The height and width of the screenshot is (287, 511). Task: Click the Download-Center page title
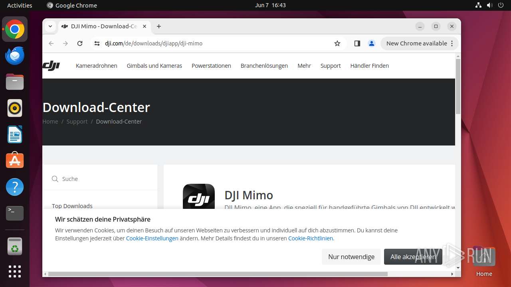coord(96,107)
